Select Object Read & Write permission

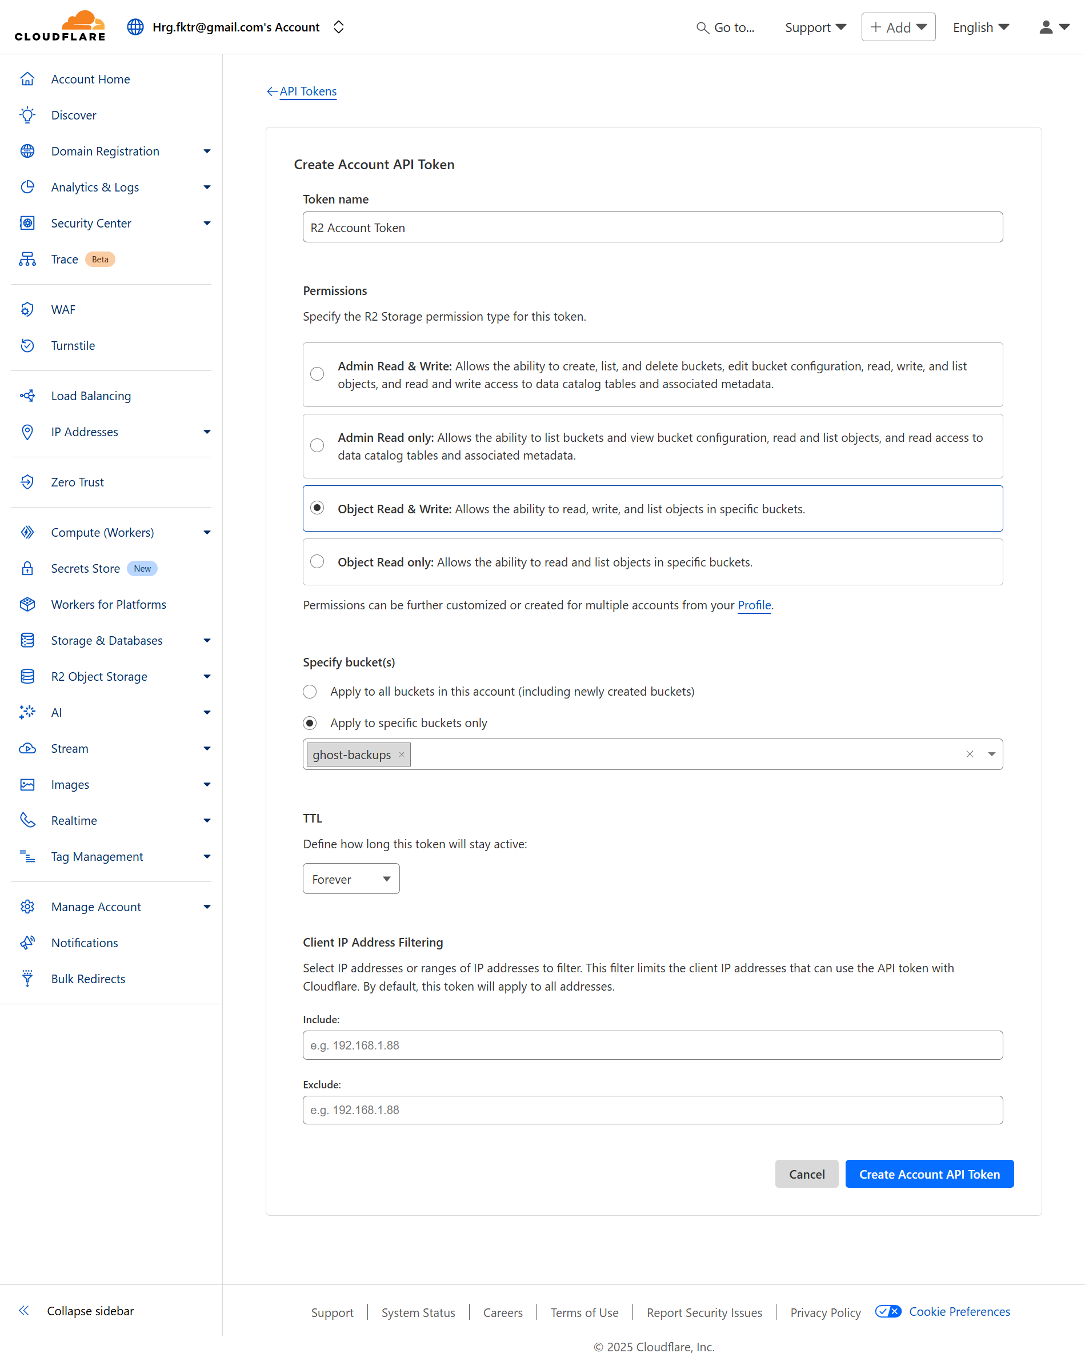tap(318, 508)
